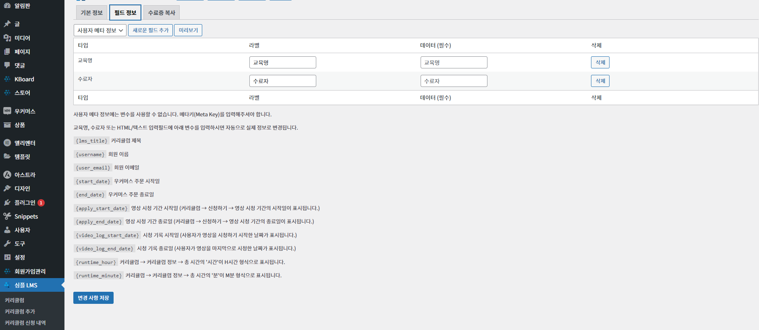Open the 사용자 메타 정보 dropdown

tap(100, 30)
